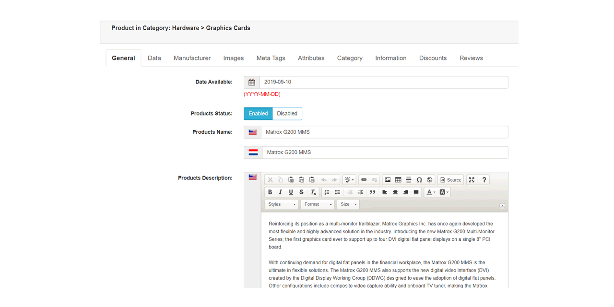Switch to the Manufacturer tab

pos(192,58)
